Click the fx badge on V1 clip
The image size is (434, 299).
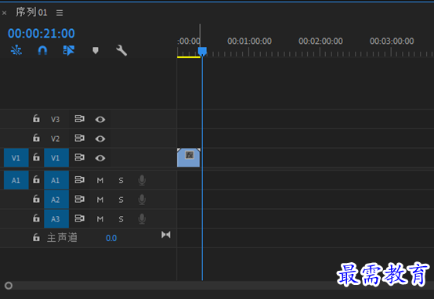tap(190, 155)
